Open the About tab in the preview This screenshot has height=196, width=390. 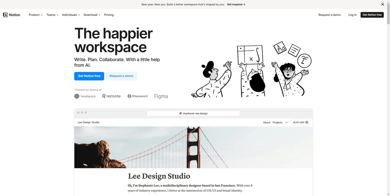point(267,123)
